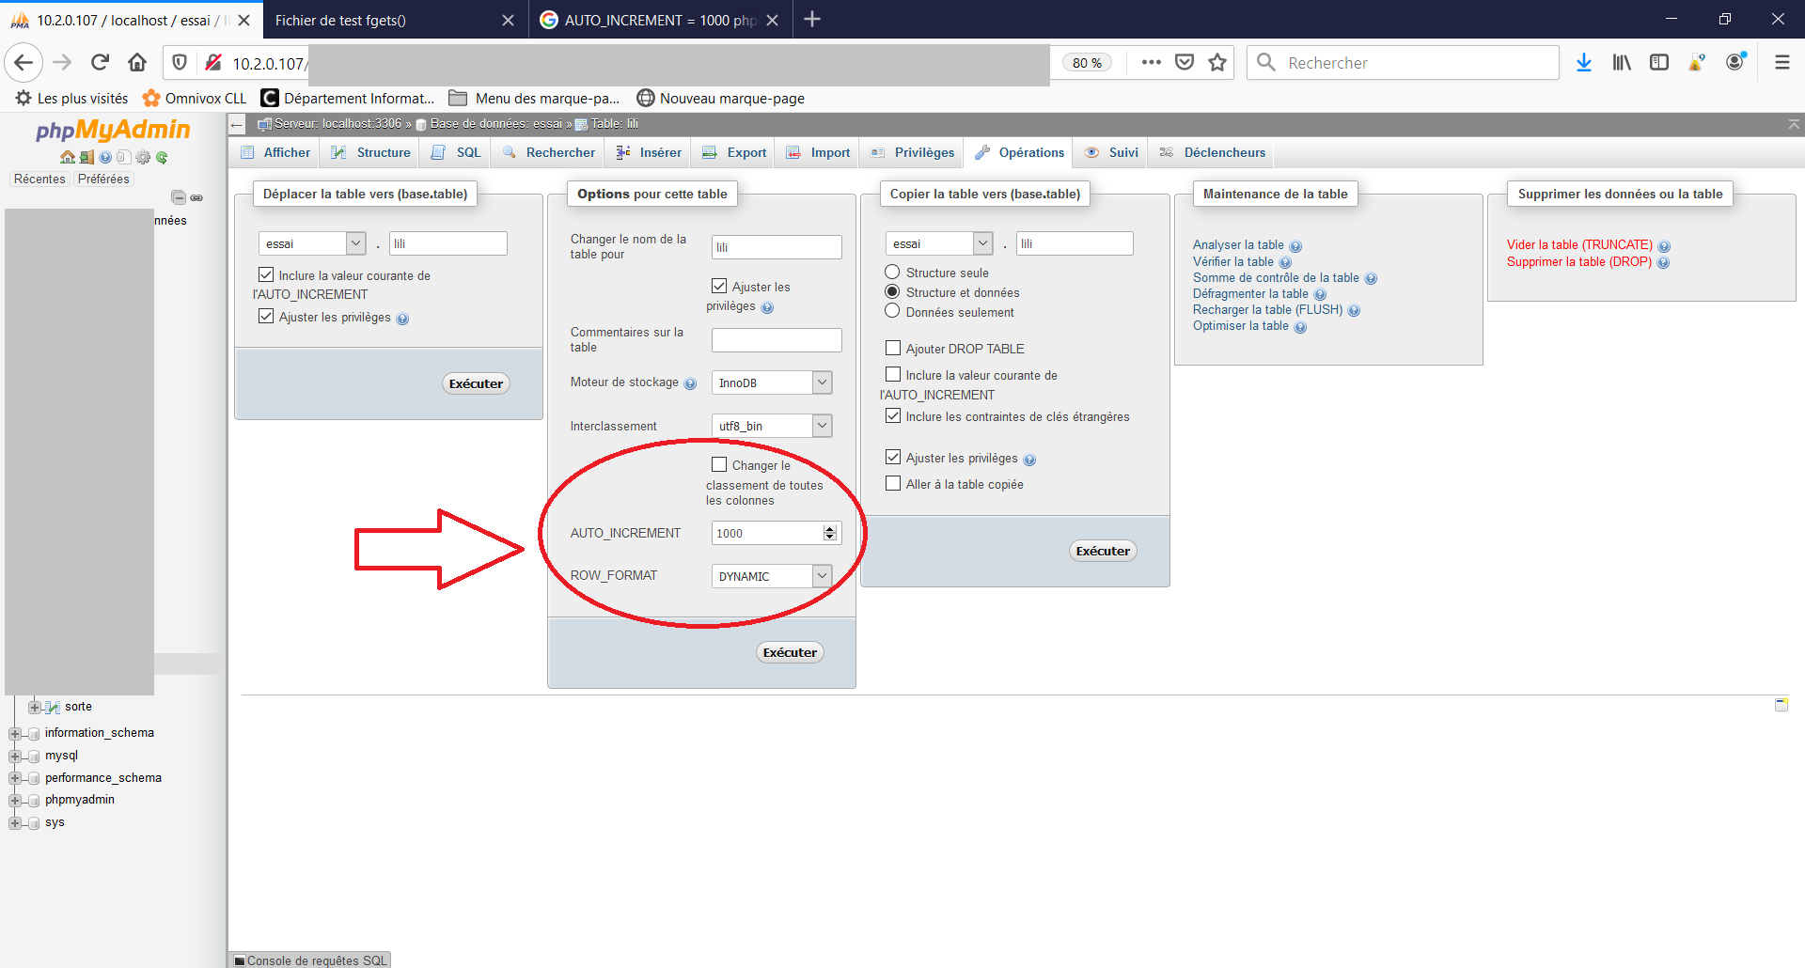The height and width of the screenshot is (968, 1805).
Task: Click Vider la table (TRUNCATE) link
Action: [1578, 245]
